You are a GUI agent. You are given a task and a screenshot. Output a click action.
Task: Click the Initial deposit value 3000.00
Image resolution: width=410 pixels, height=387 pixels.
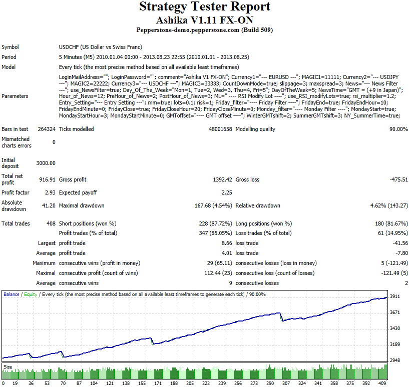(46, 163)
